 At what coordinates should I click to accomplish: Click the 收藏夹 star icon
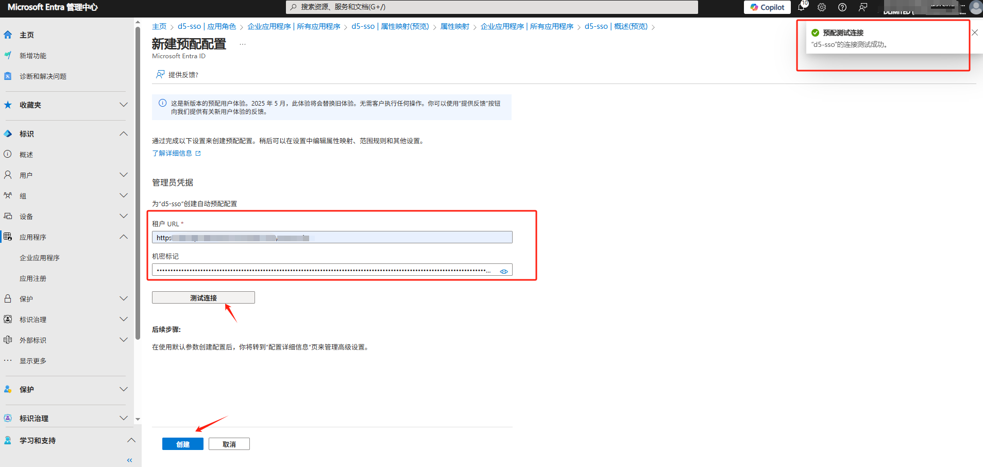pyautogui.click(x=8, y=105)
